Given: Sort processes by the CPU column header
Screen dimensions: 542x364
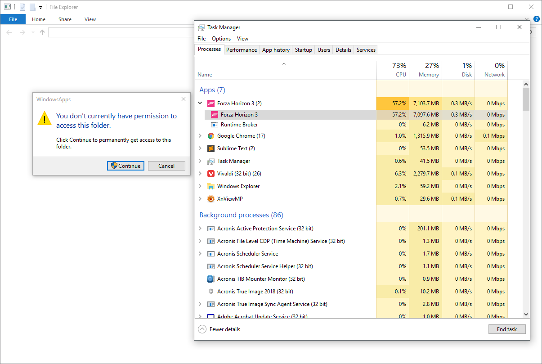Looking at the screenshot, I should 393,70.
